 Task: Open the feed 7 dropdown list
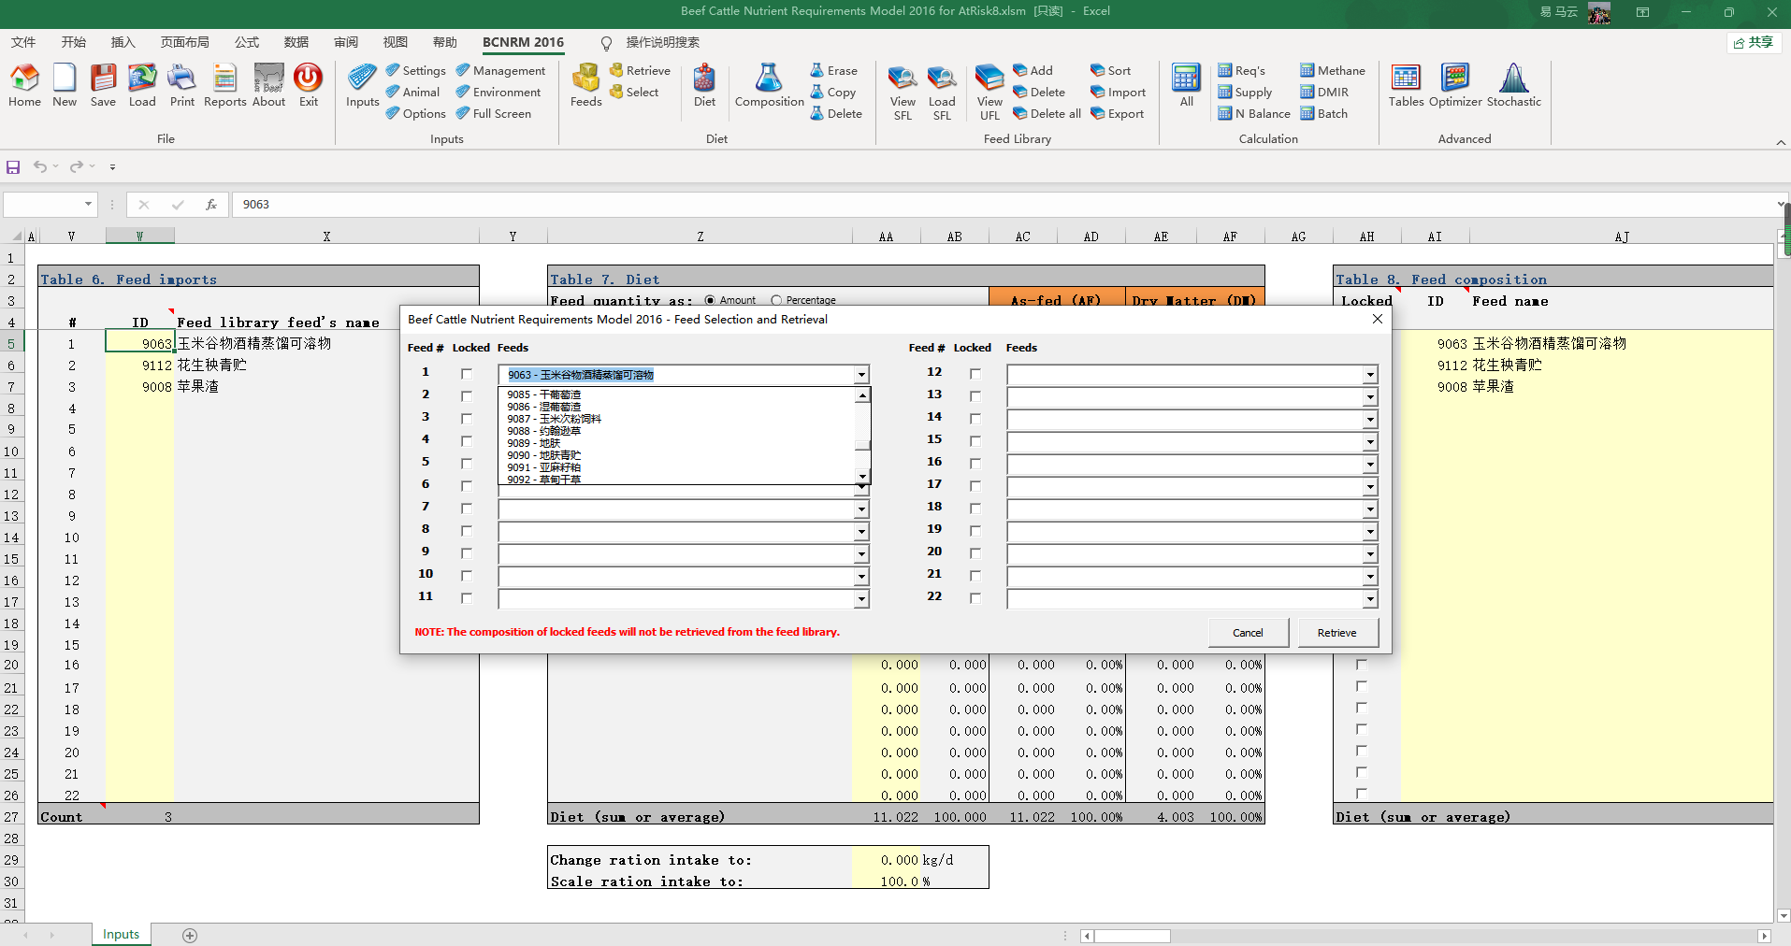(x=861, y=509)
